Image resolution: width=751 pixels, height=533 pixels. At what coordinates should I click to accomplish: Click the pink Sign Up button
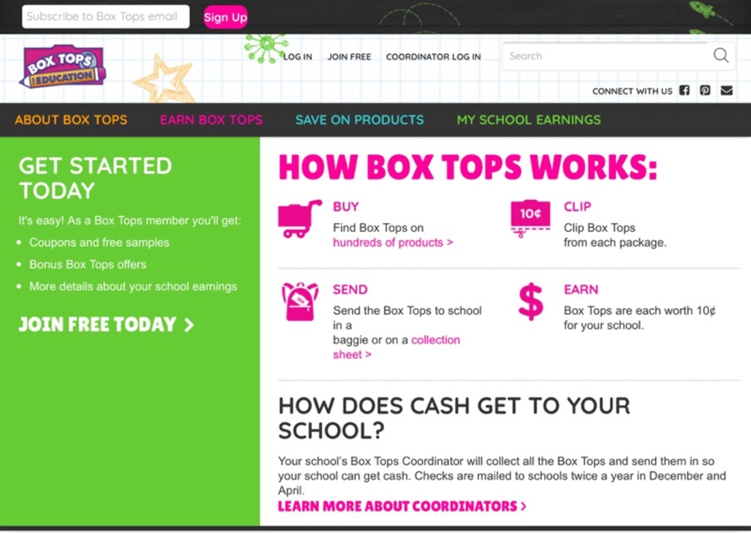point(225,17)
